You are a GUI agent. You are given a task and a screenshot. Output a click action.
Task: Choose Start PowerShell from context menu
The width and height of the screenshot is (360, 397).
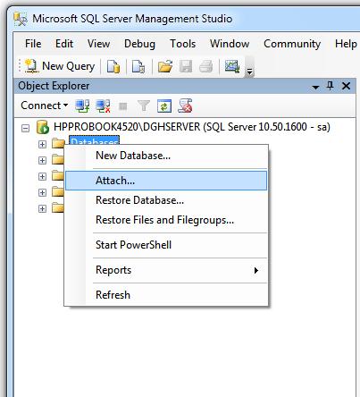166,245
